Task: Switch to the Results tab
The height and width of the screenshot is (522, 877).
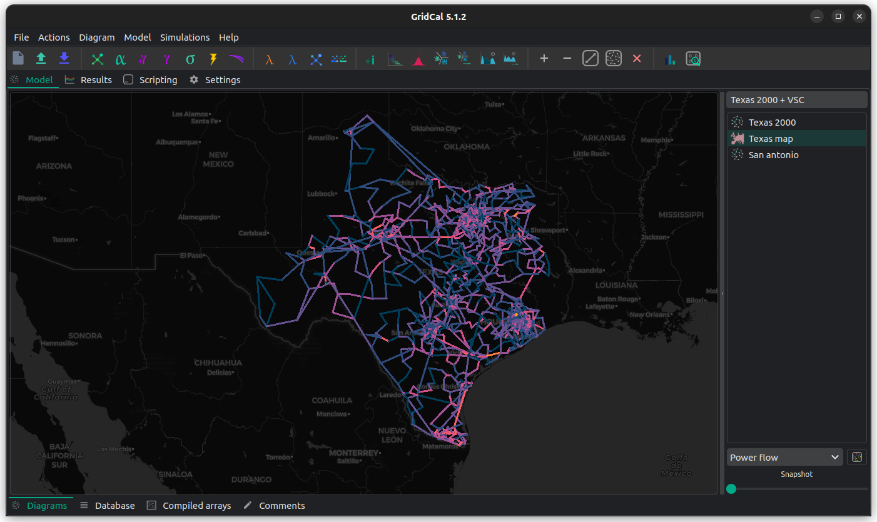Action: [x=89, y=80]
